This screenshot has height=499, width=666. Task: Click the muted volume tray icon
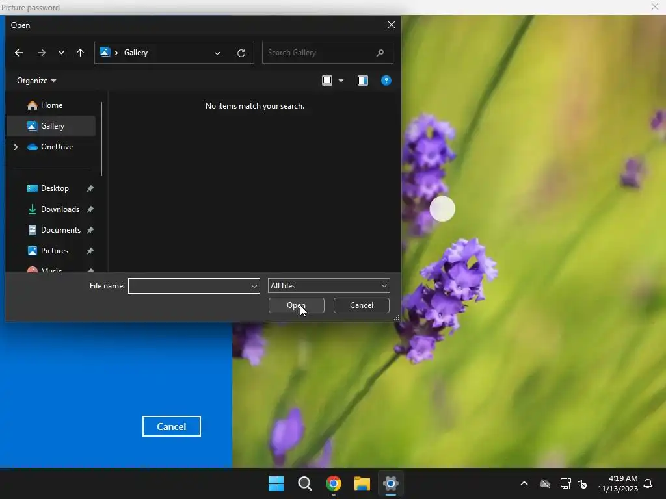(582, 483)
